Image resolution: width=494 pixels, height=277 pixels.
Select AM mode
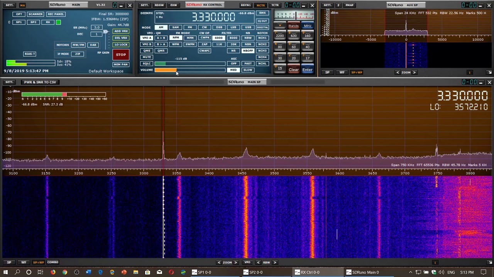pyautogui.click(x=161, y=27)
